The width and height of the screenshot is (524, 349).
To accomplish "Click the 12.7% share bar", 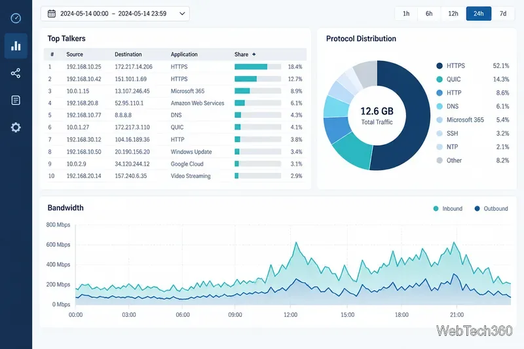I will click(257, 79).
